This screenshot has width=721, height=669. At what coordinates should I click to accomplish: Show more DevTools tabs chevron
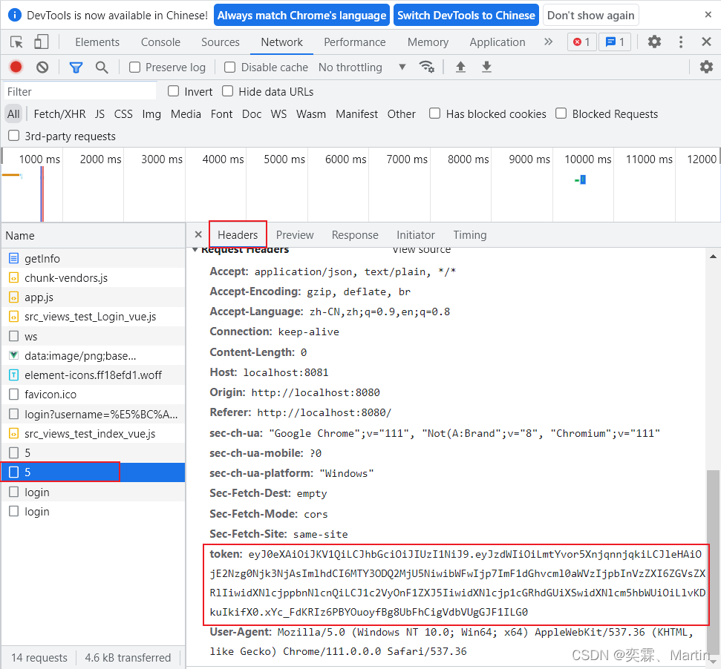pyautogui.click(x=548, y=42)
